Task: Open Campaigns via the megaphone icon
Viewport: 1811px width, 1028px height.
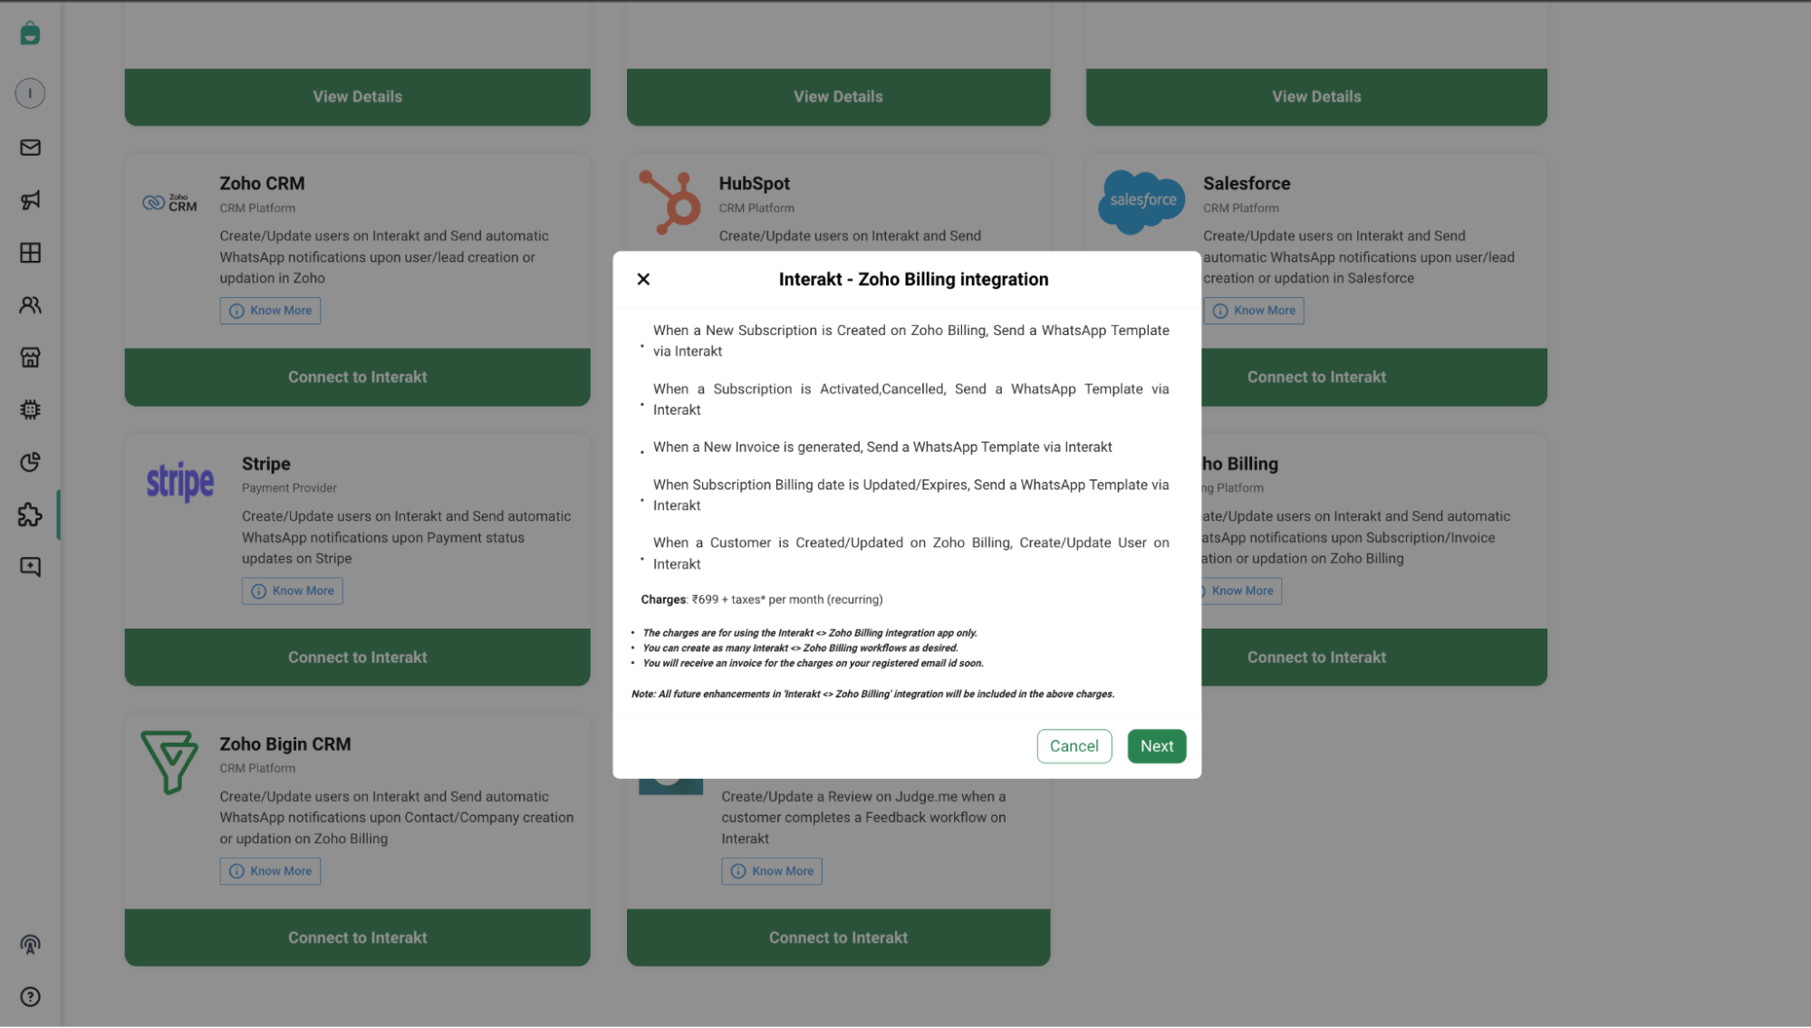Action: click(30, 200)
